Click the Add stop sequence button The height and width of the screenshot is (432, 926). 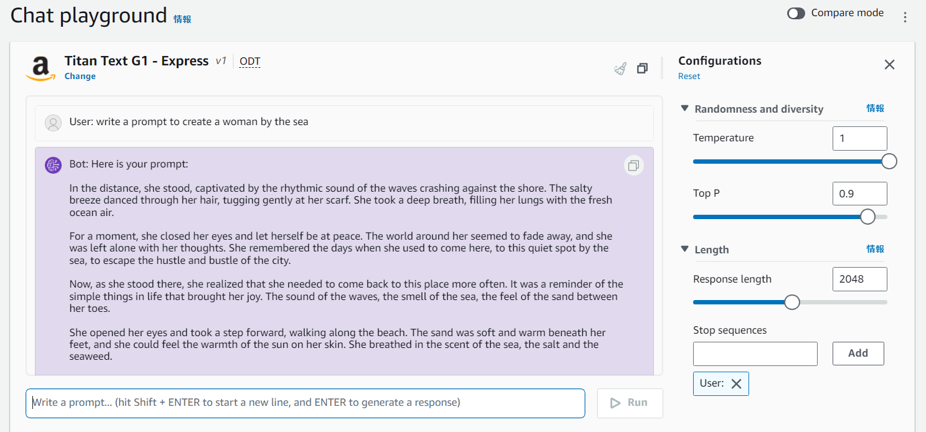coord(857,353)
